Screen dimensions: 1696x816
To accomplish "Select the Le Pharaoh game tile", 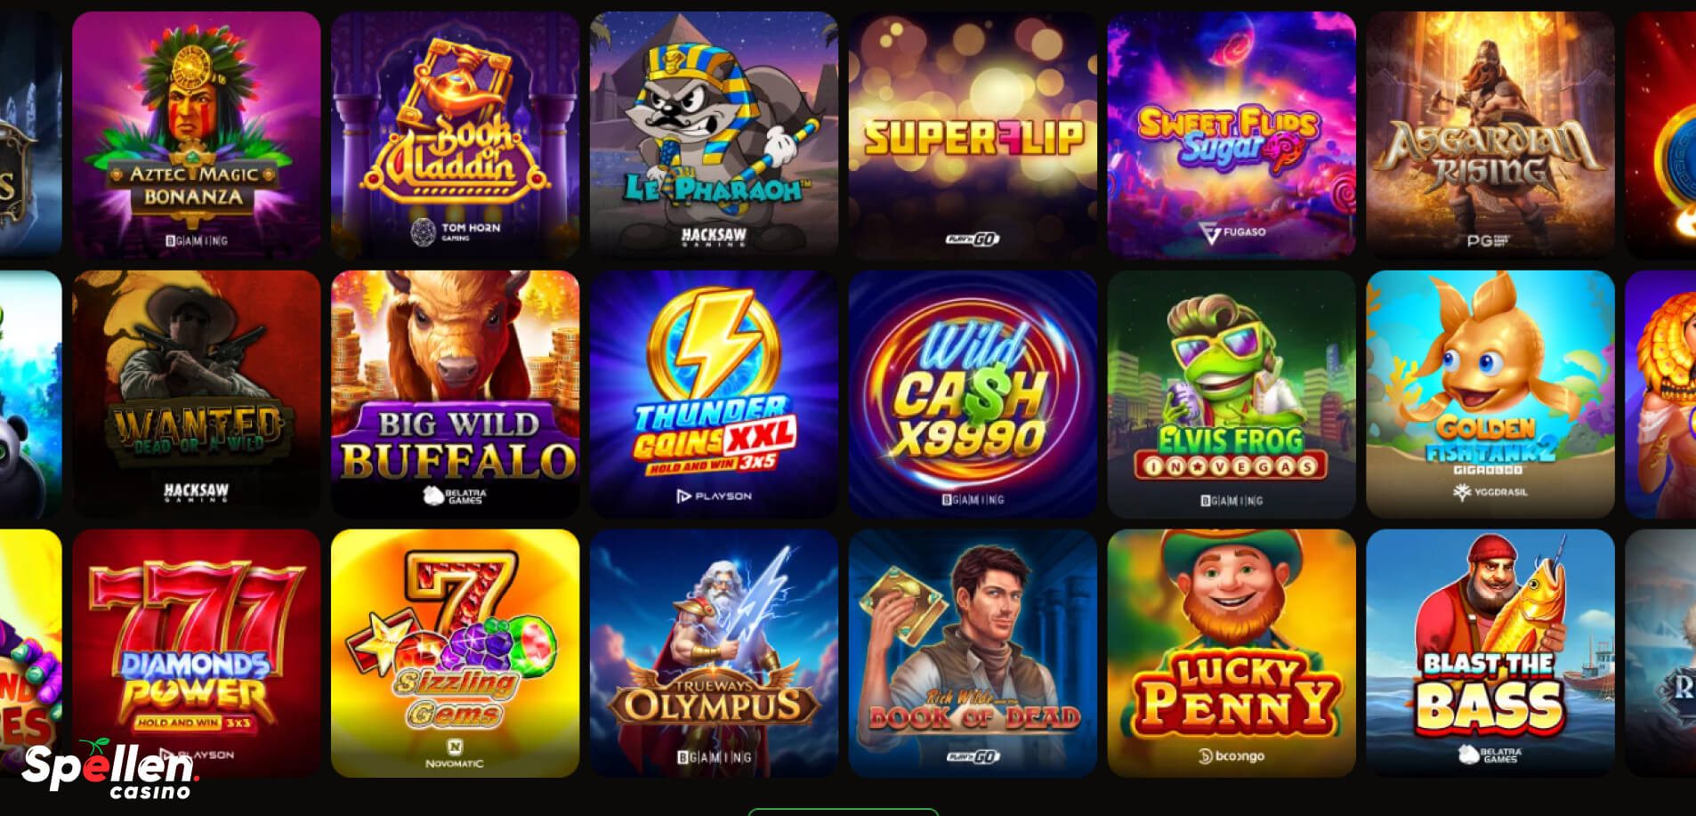I will click(x=714, y=135).
